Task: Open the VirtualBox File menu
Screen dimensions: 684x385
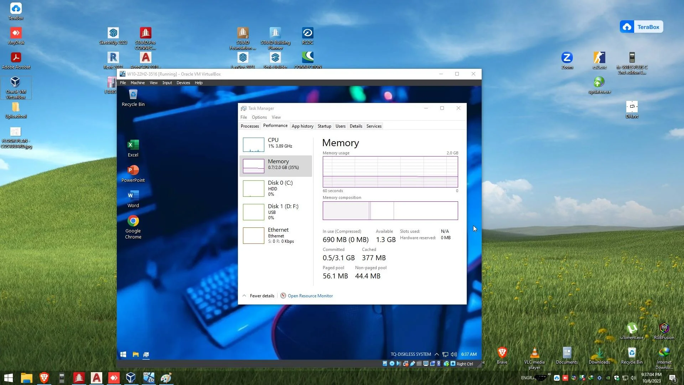Action: click(x=123, y=83)
